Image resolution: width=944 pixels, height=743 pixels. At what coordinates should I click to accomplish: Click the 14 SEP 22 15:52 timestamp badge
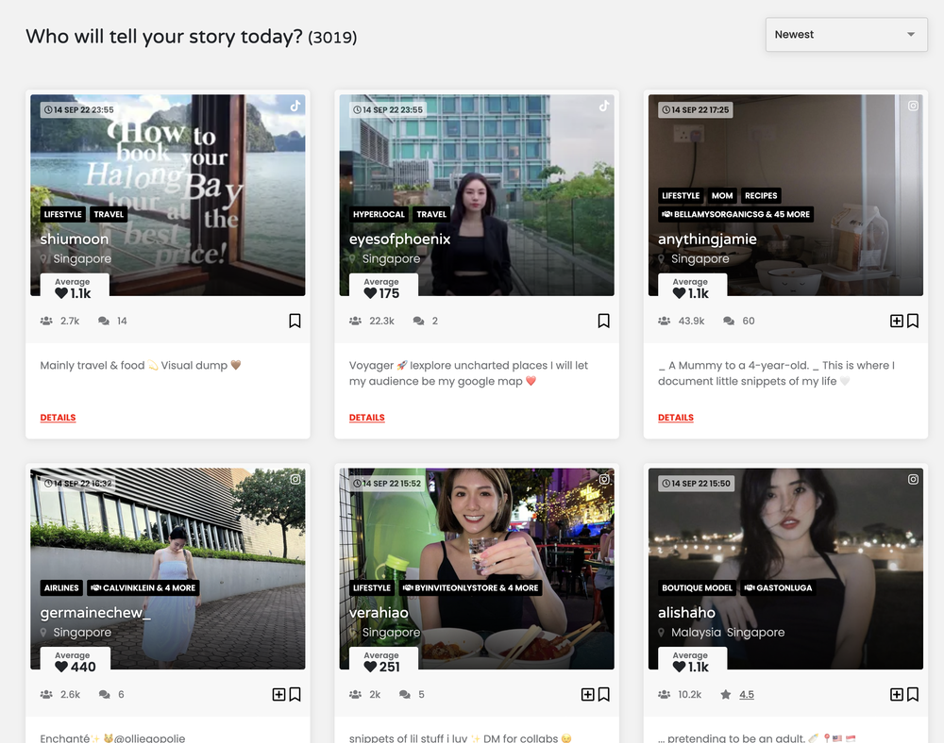(x=386, y=484)
